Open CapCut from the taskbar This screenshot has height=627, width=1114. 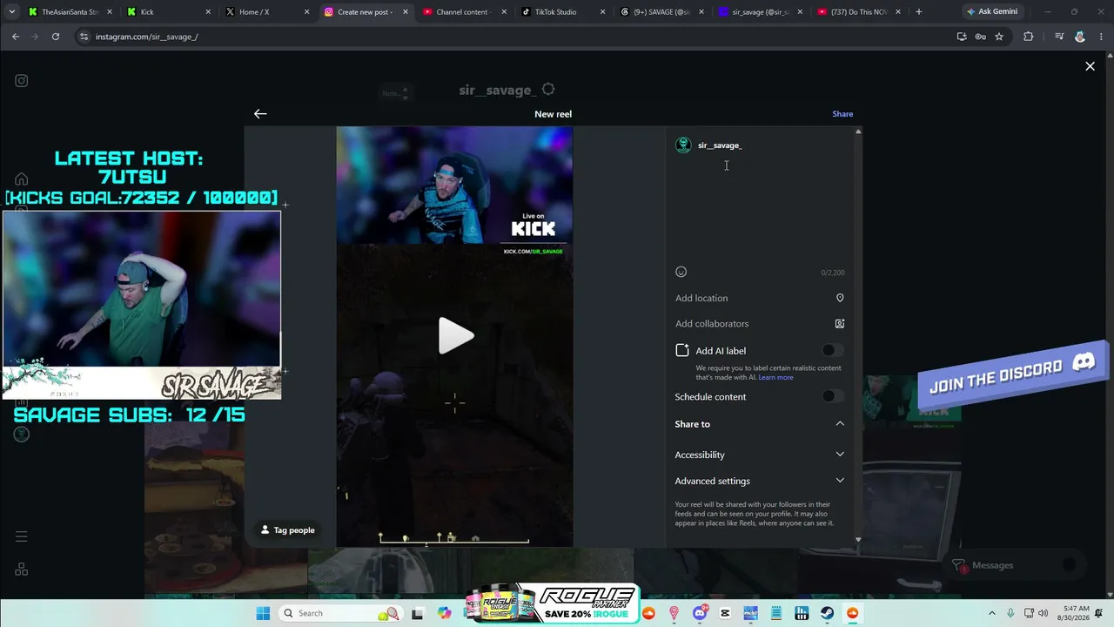click(725, 613)
